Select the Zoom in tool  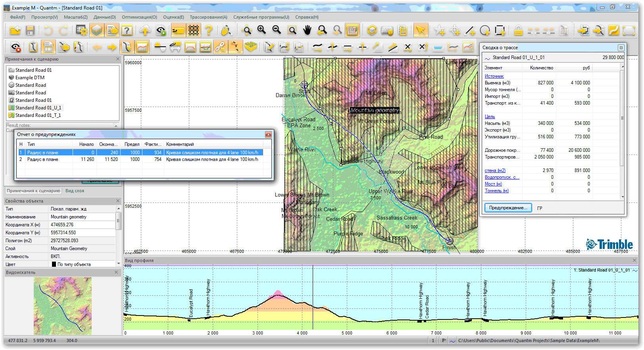click(262, 30)
